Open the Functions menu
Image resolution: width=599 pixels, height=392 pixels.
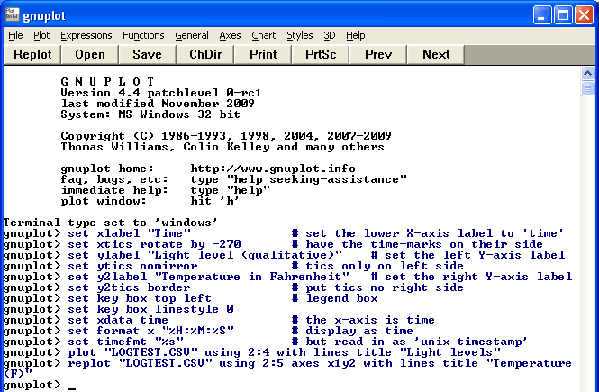tap(143, 35)
